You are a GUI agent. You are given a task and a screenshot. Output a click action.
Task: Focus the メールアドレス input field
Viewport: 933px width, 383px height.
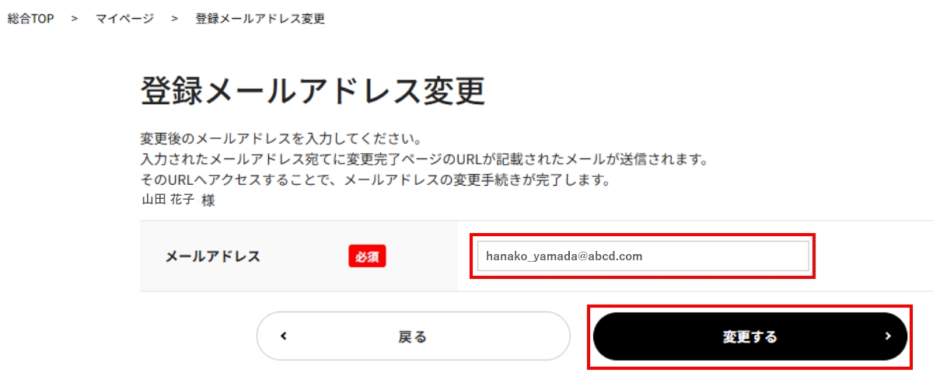[x=643, y=256]
